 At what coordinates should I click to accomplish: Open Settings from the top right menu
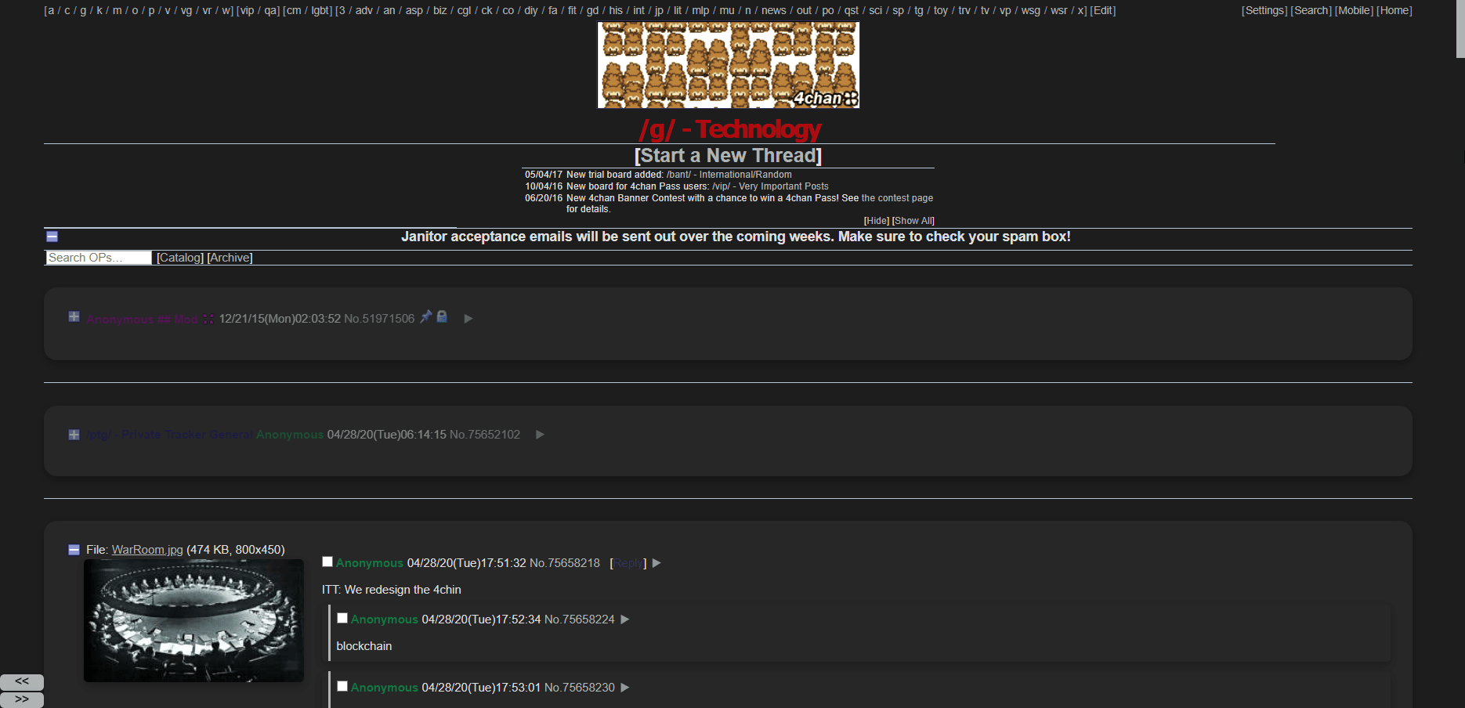point(1264,10)
